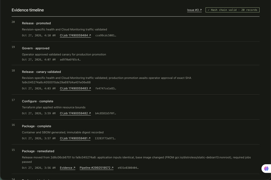Open CI job 17490059481 link

point(75,138)
